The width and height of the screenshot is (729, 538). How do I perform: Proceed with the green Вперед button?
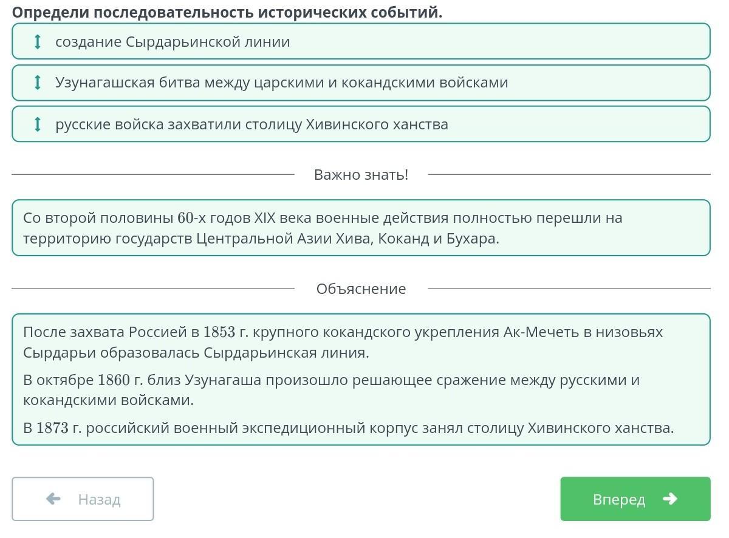(635, 499)
